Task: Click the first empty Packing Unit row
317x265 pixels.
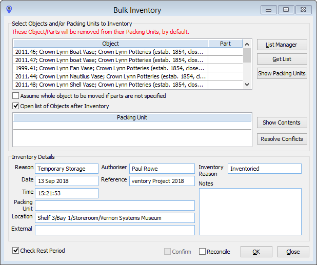Action: coord(132,126)
